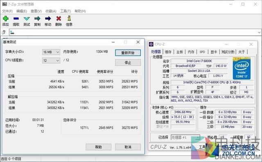Click the Info (信息) toolbar icon
262x162 pixels.
(x=69, y=18)
